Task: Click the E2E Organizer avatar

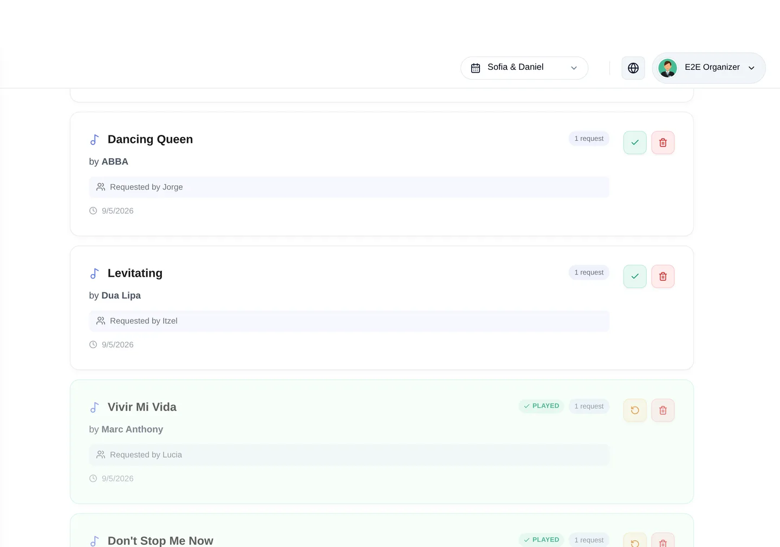Action: (667, 68)
